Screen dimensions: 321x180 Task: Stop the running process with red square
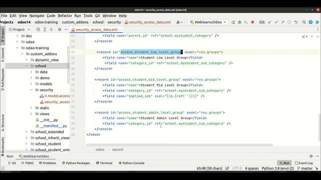click(x=253, y=22)
